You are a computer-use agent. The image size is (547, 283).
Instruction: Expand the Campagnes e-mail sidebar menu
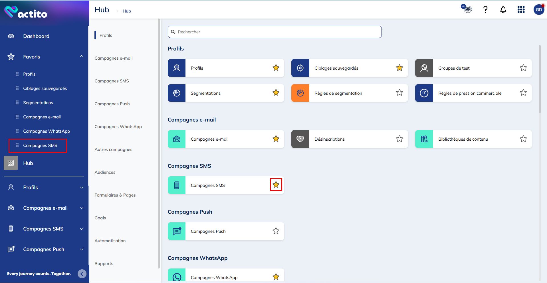pos(82,208)
